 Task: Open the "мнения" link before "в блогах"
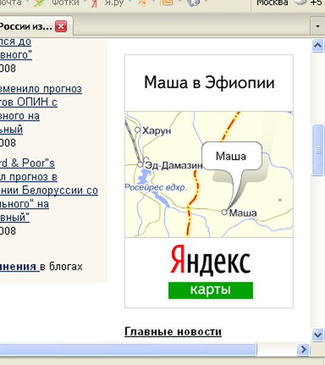pyautogui.click(x=18, y=266)
